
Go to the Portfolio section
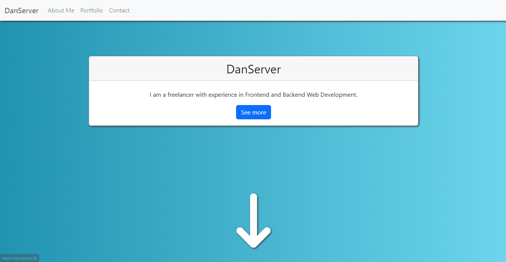[91, 11]
